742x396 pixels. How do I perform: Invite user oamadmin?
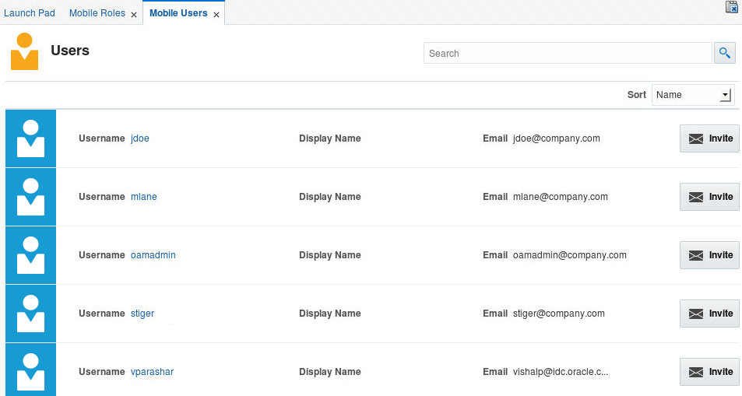point(709,255)
